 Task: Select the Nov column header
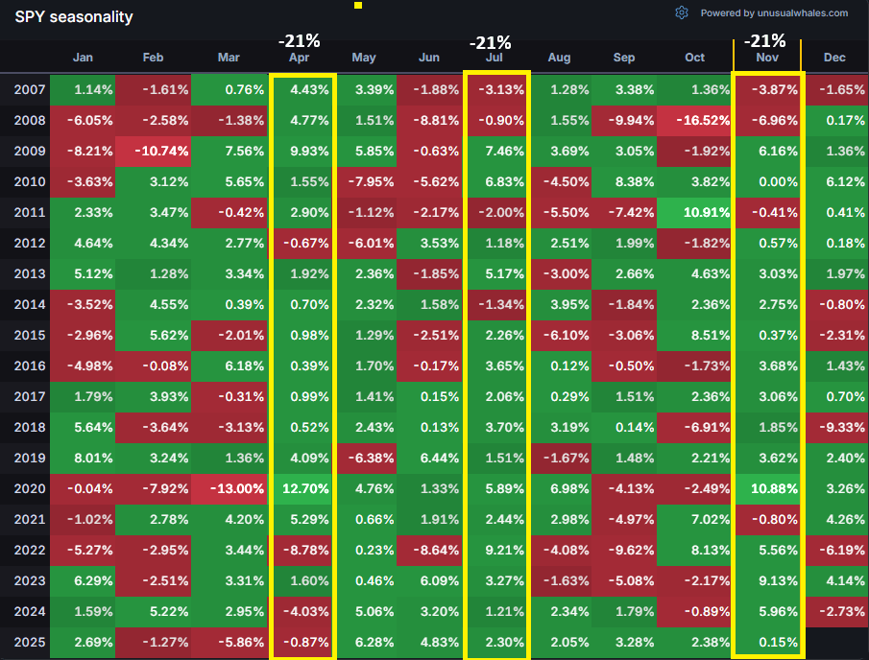point(766,58)
